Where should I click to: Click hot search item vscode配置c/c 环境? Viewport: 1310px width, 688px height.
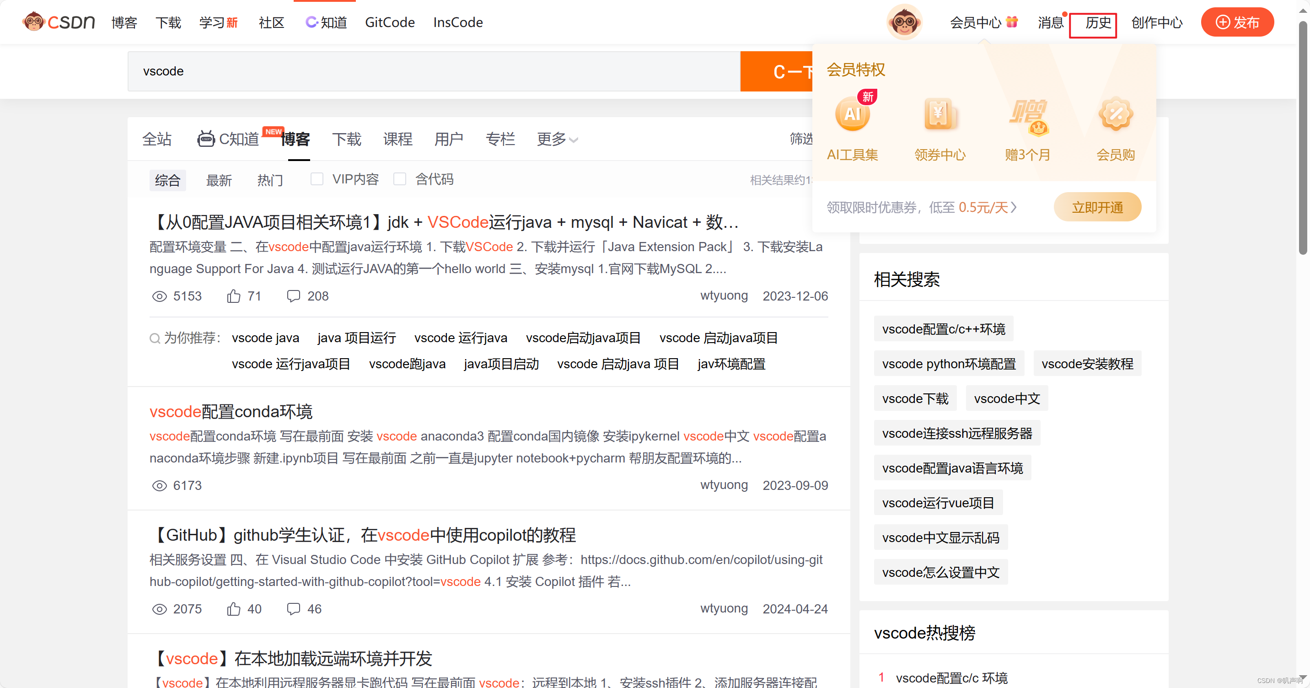[x=951, y=678]
